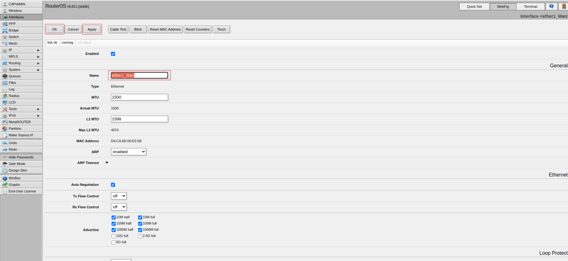Click the Queues sidebar icon
Image resolution: width=568 pixels, height=261 pixels.
coord(5,76)
